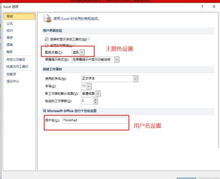
Task: Open the 保存 options category
Action: click(10, 37)
